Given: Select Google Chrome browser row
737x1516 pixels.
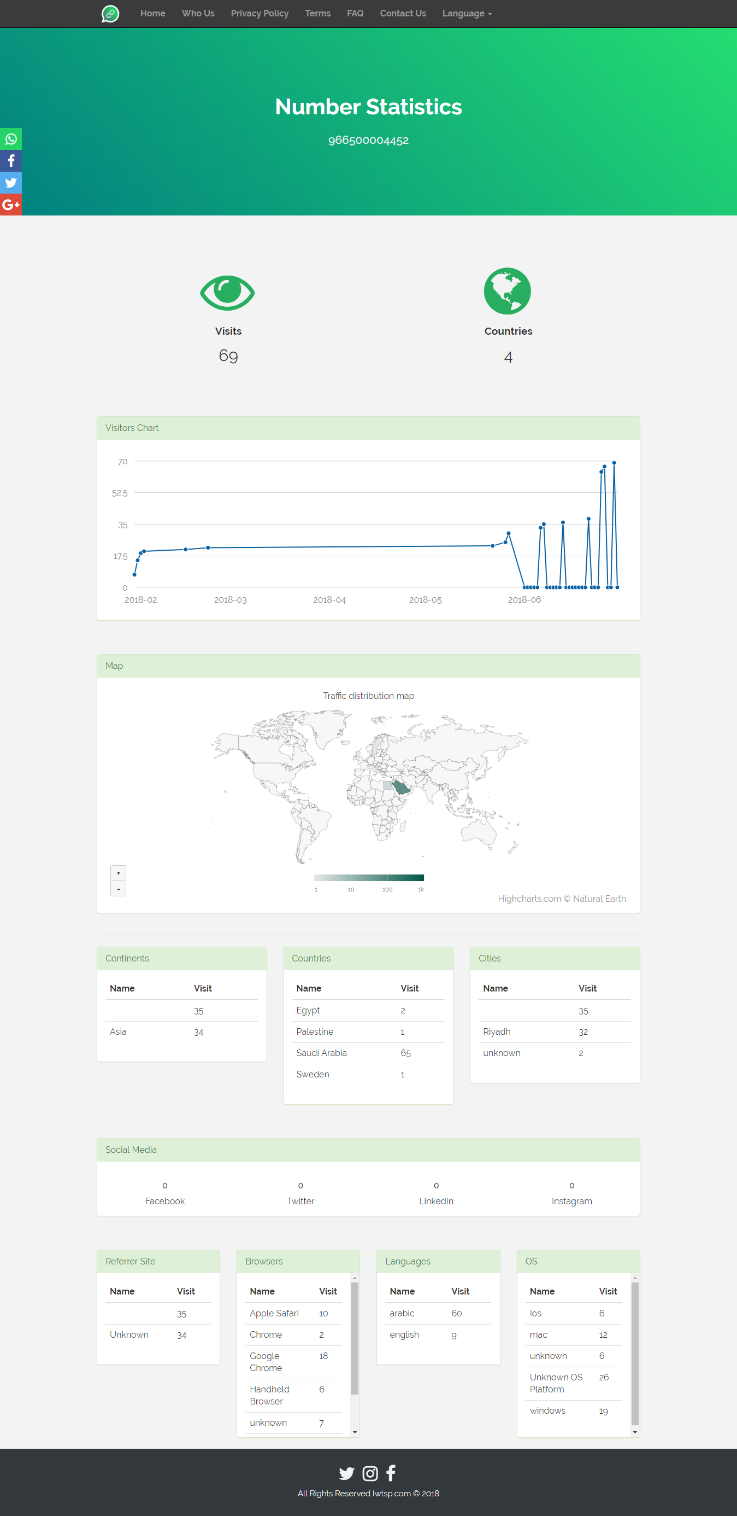Looking at the screenshot, I should click(x=293, y=1362).
